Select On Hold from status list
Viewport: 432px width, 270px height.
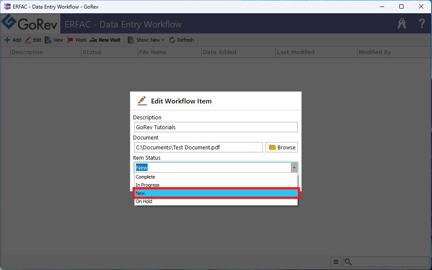216,201
